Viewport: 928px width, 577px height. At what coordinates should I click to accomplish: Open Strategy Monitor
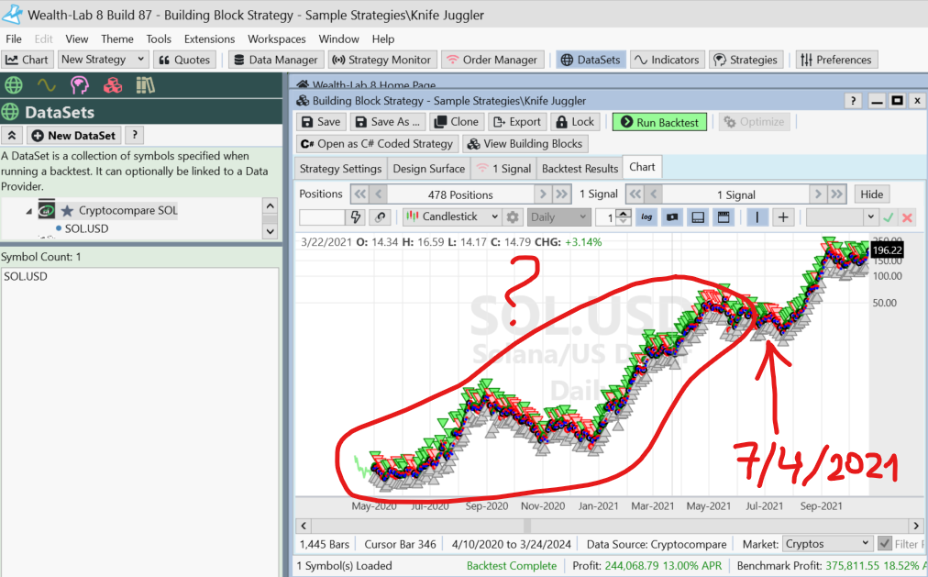tap(382, 60)
